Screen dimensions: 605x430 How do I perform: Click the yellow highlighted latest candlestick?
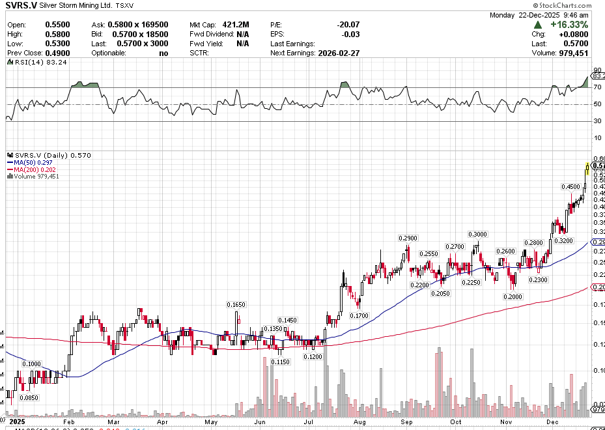[587, 168]
